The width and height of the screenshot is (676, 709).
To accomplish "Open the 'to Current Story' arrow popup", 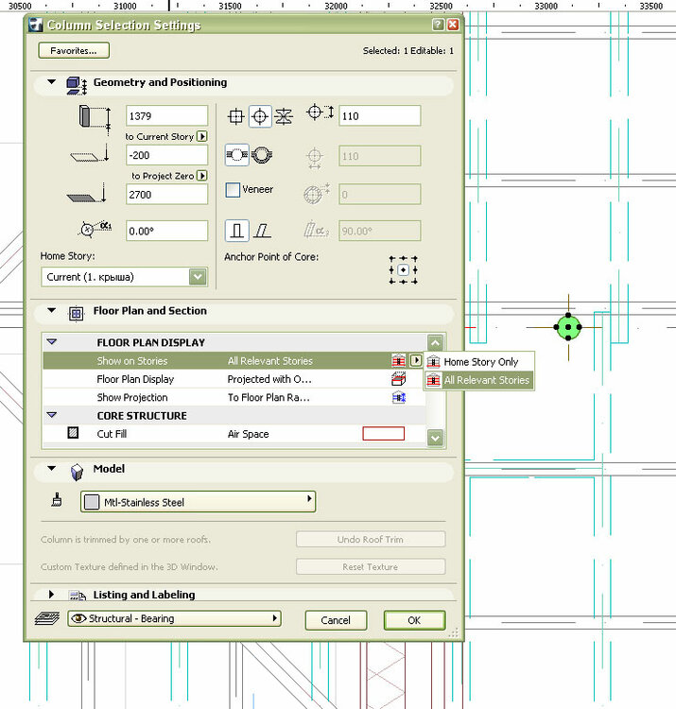I will [202, 136].
